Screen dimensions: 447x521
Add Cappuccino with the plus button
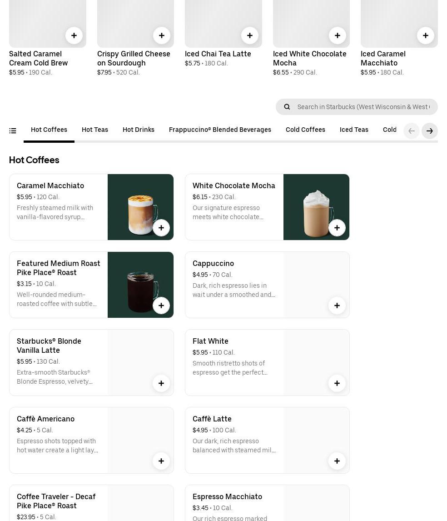click(337, 306)
